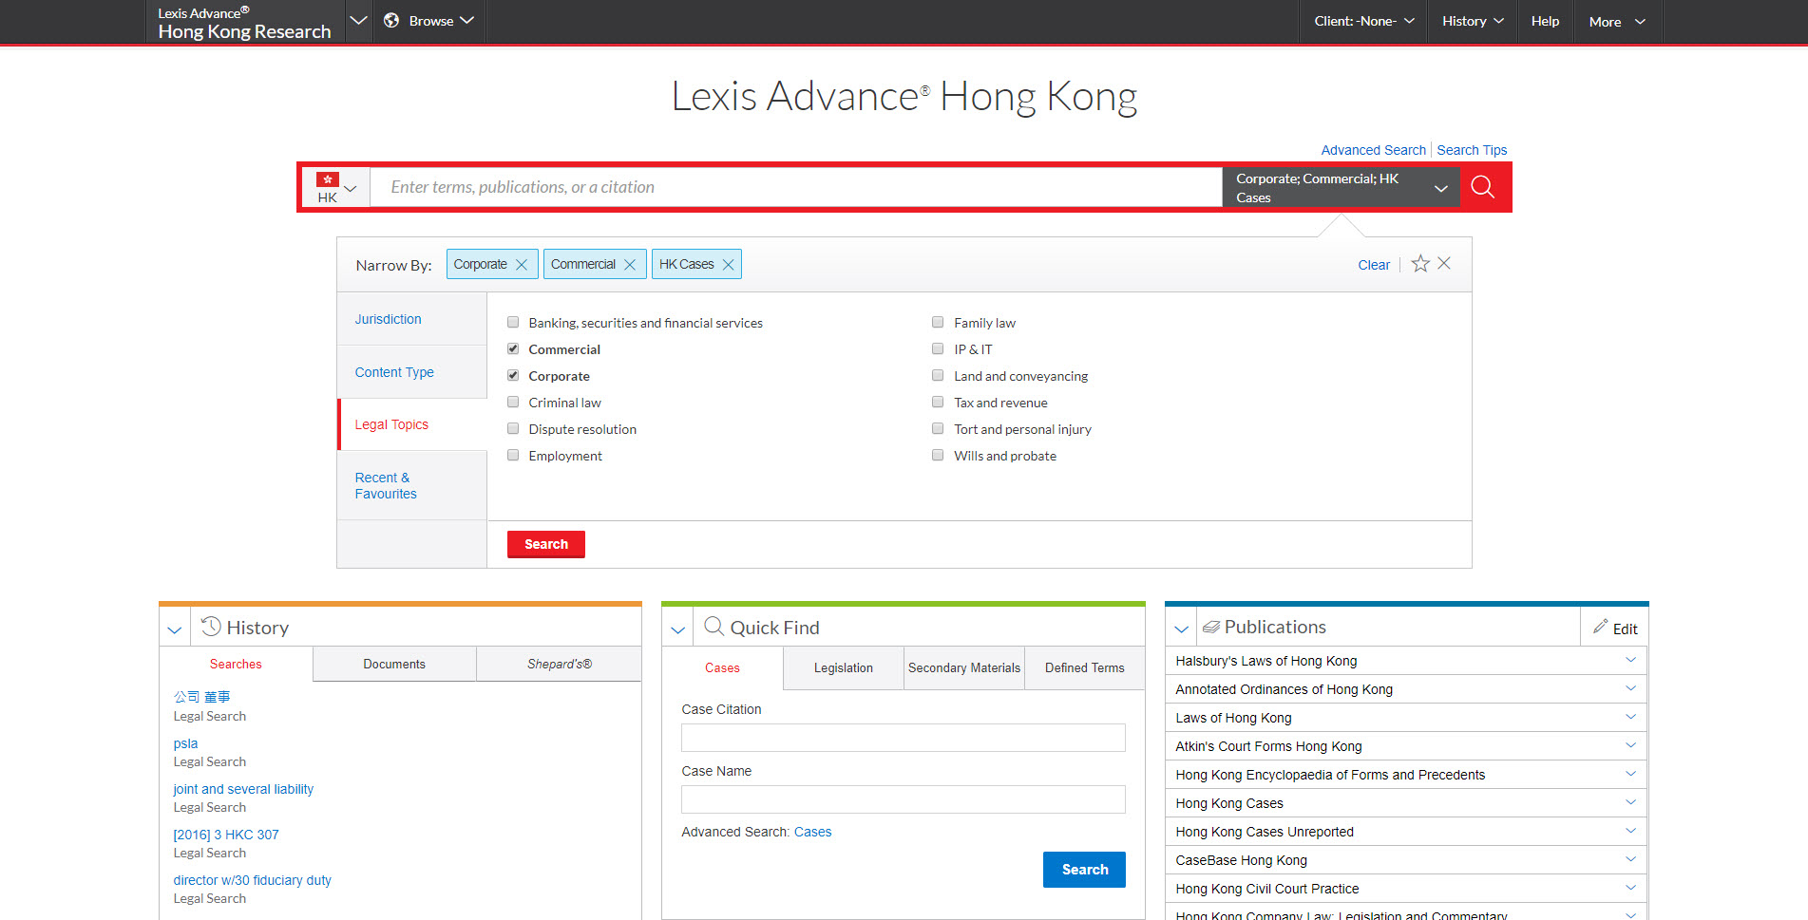Open the Search Tips link

[x=1472, y=150]
